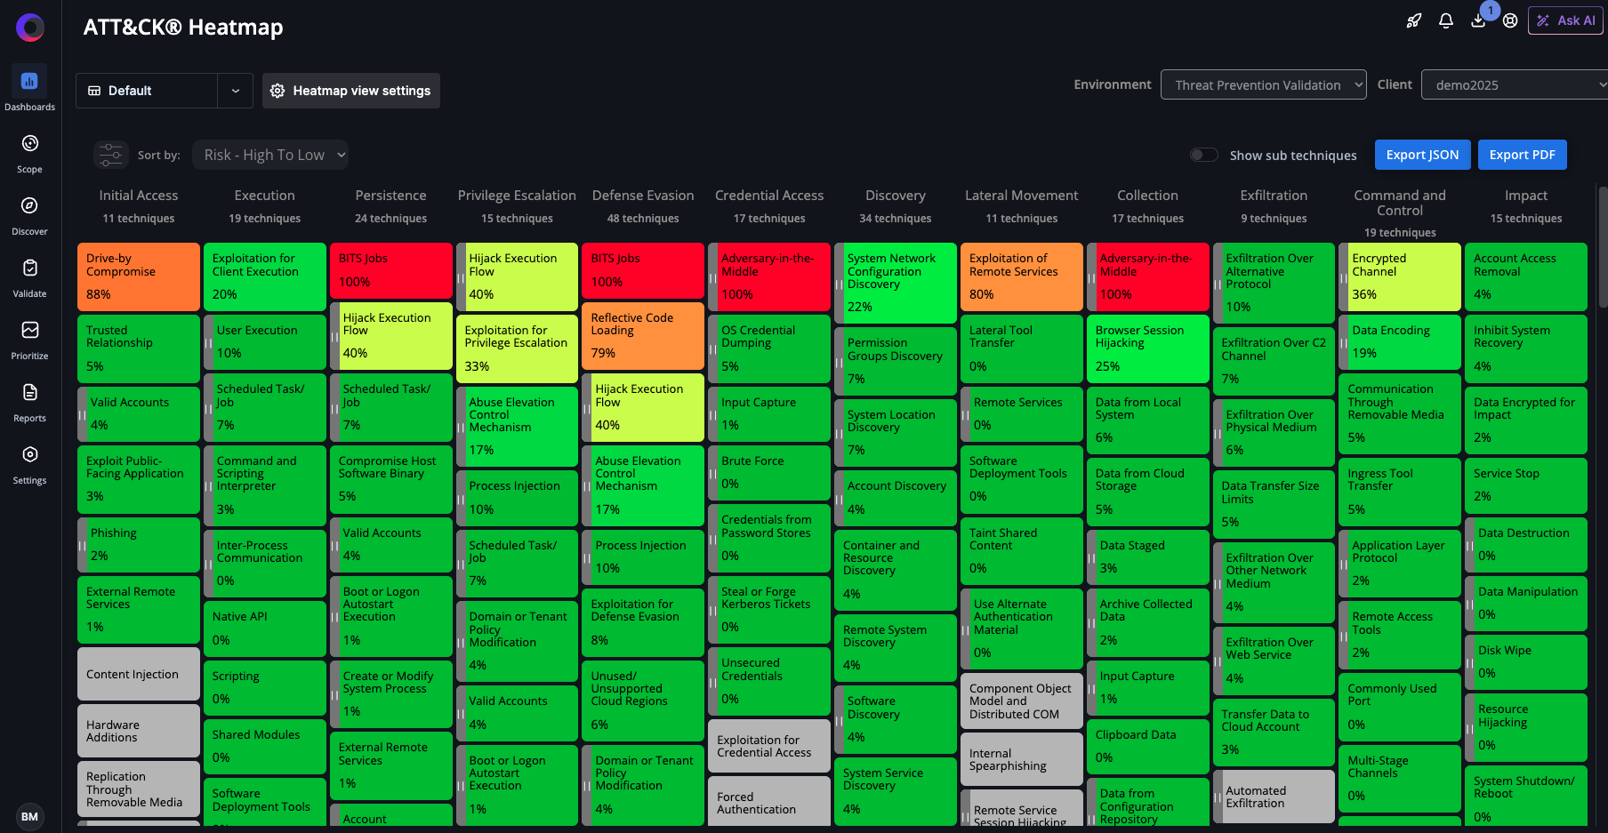This screenshot has height=833, width=1608.
Task: Click the Export JSON button
Action: pyautogui.click(x=1422, y=155)
